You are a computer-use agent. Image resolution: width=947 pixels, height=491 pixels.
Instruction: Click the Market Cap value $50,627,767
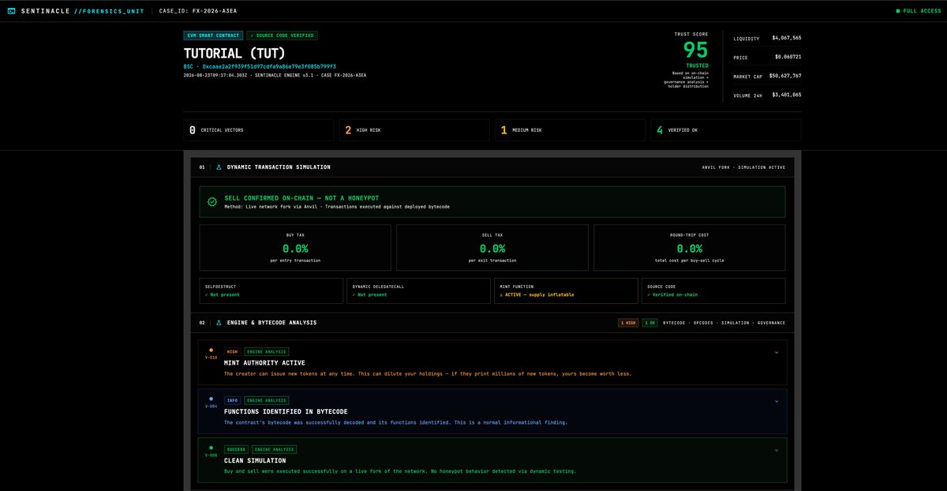(x=785, y=76)
